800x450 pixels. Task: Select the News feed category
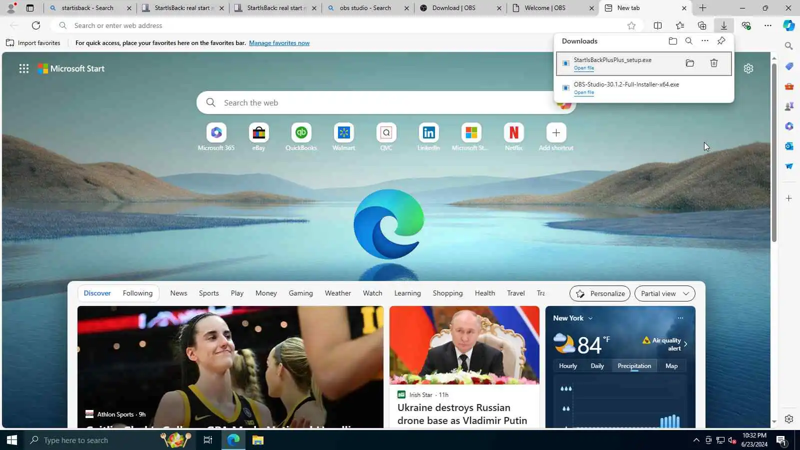tap(178, 293)
